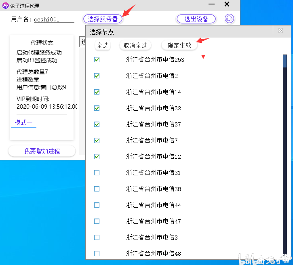This screenshot has width=293, height=265.
Task: Switch to the 模式一 tab
Action: (x=23, y=123)
